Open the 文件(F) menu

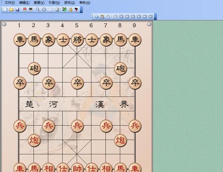click(10, 3)
